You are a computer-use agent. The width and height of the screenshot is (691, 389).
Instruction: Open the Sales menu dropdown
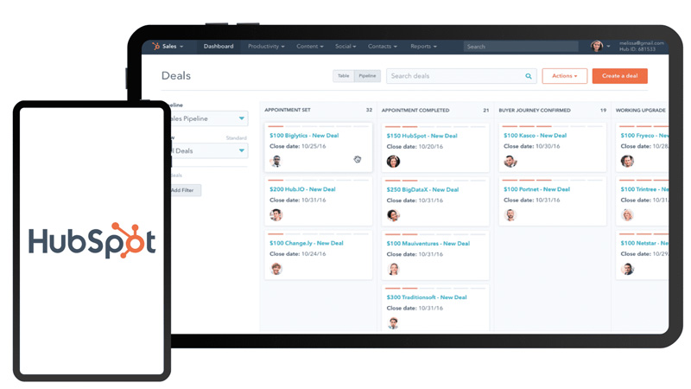[172, 47]
